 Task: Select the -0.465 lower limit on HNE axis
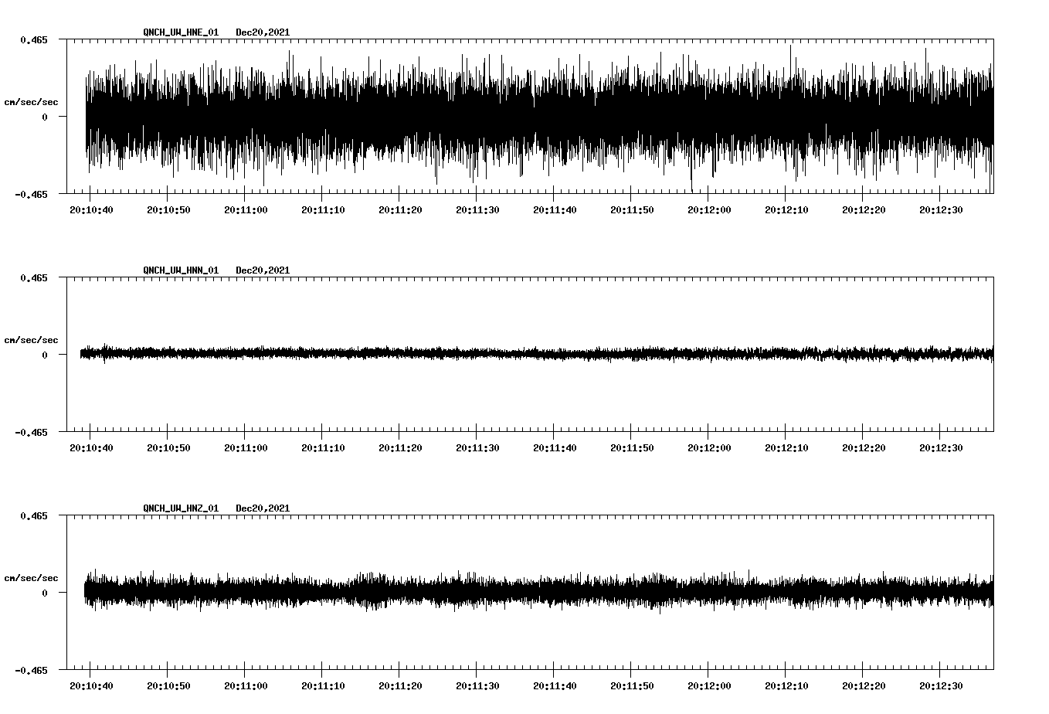coord(31,195)
